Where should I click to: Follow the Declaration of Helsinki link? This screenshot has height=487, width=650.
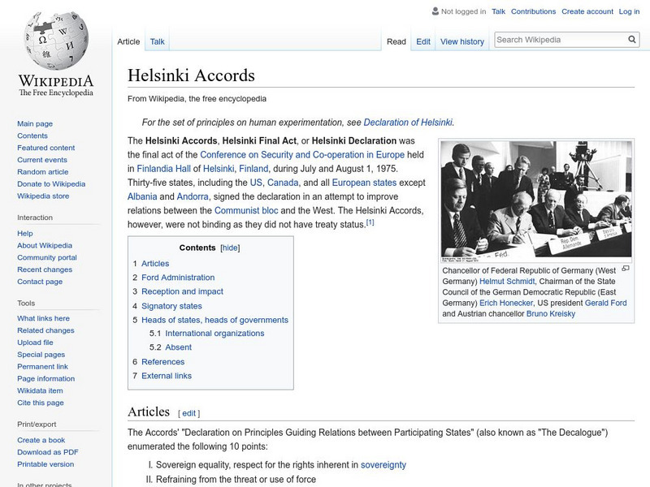tap(408, 123)
